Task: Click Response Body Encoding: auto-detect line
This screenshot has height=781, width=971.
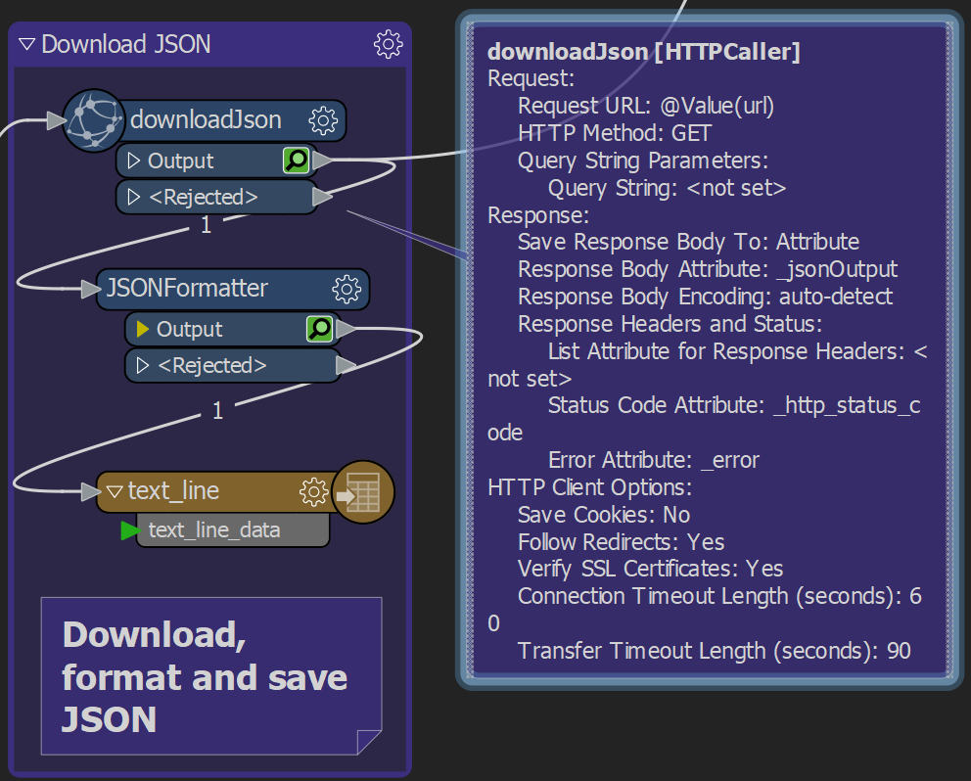Action: click(706, 297)
